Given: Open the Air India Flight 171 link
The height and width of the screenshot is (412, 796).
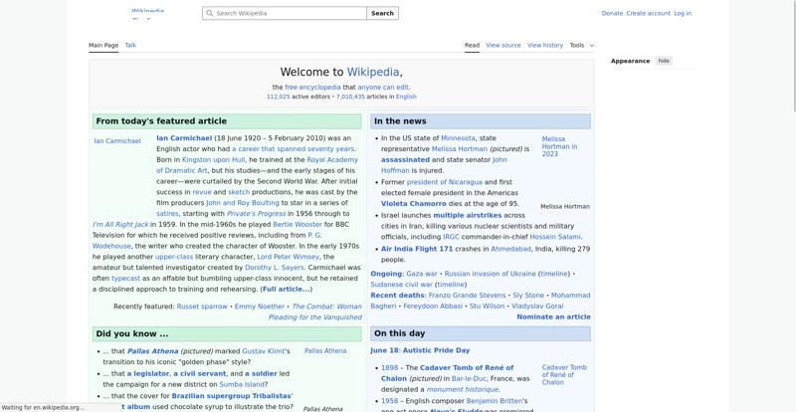Looking at the screenshot, I should (x=417, y=249).
